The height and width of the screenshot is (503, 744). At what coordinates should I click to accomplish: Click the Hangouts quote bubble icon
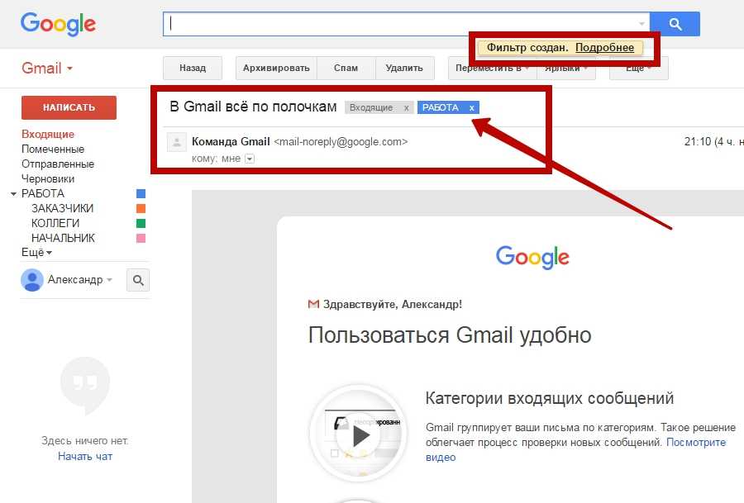pos(85,385)
